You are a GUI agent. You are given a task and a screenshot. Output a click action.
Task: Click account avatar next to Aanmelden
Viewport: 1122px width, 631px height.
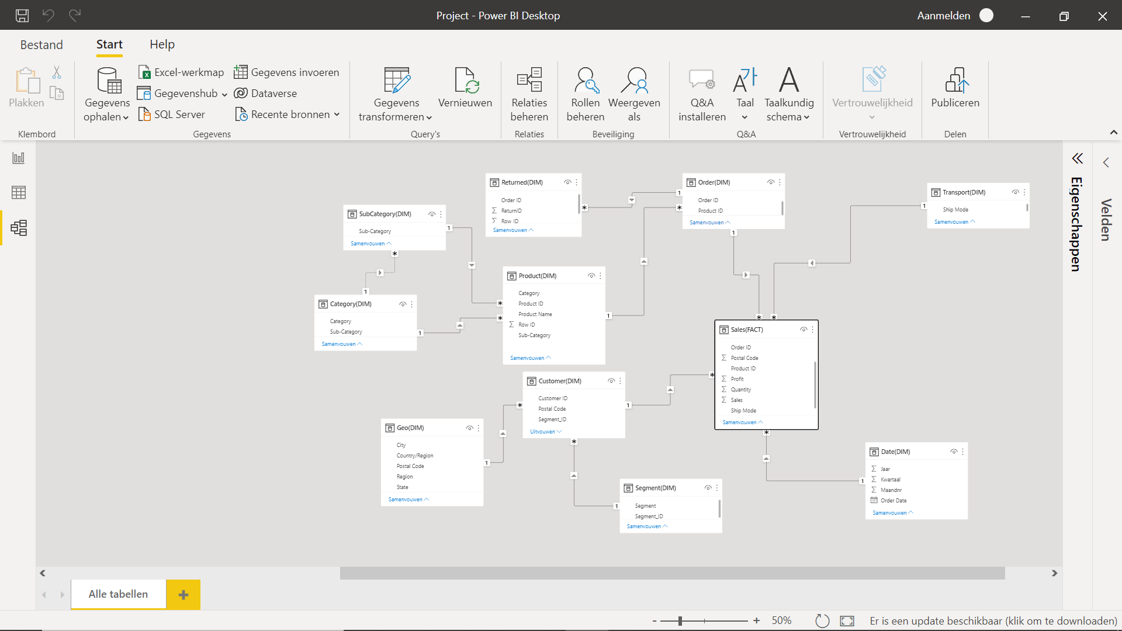click(986, 16)
